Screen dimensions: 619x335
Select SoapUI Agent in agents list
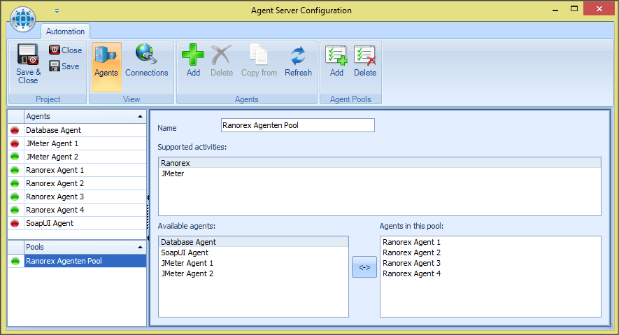click(x=85, y=223)
